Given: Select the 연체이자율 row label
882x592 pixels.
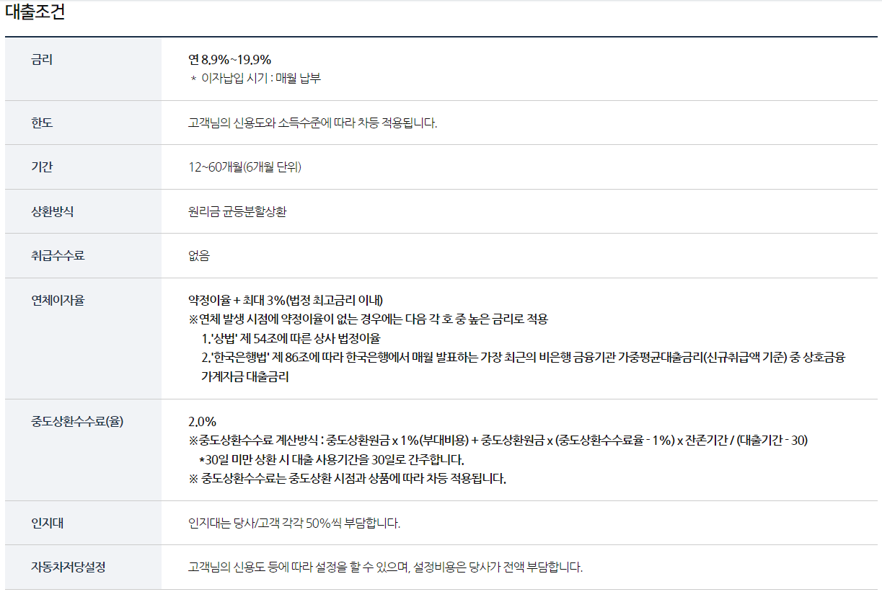Looking at the screenshot, I should 58,301.
